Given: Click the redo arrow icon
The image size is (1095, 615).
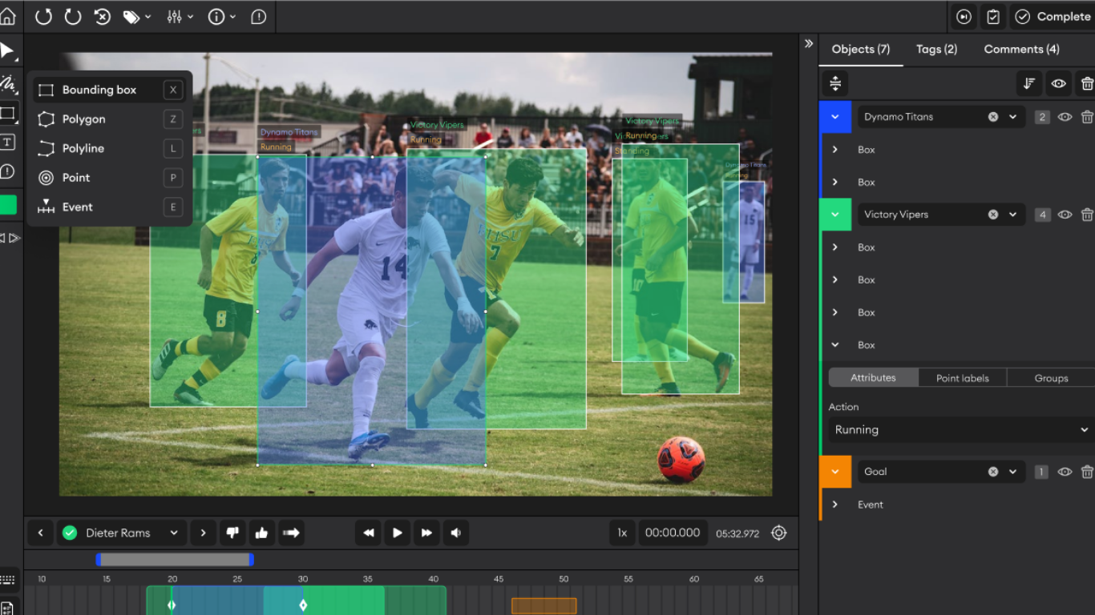Looking at the screenshot, I should click(x=73, y=17).
